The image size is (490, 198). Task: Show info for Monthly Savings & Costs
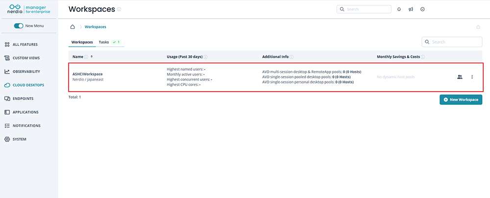(423, 57)
